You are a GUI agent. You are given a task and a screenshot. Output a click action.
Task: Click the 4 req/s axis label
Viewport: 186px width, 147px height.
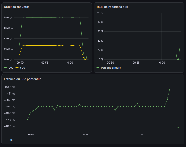point(8,38)
